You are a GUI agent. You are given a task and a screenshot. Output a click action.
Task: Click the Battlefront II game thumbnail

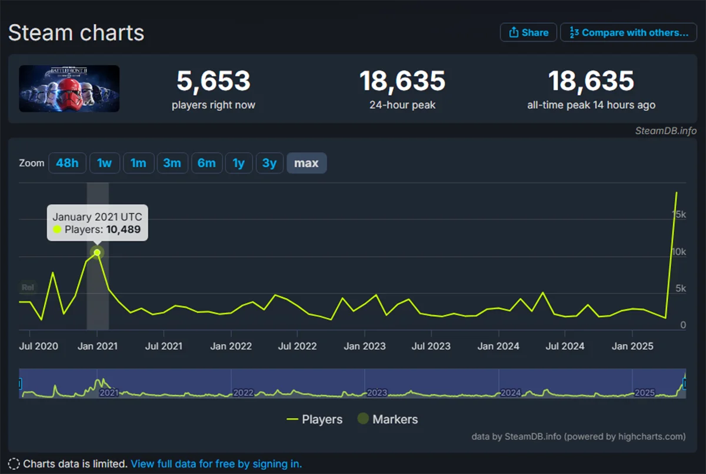[69, 89]
